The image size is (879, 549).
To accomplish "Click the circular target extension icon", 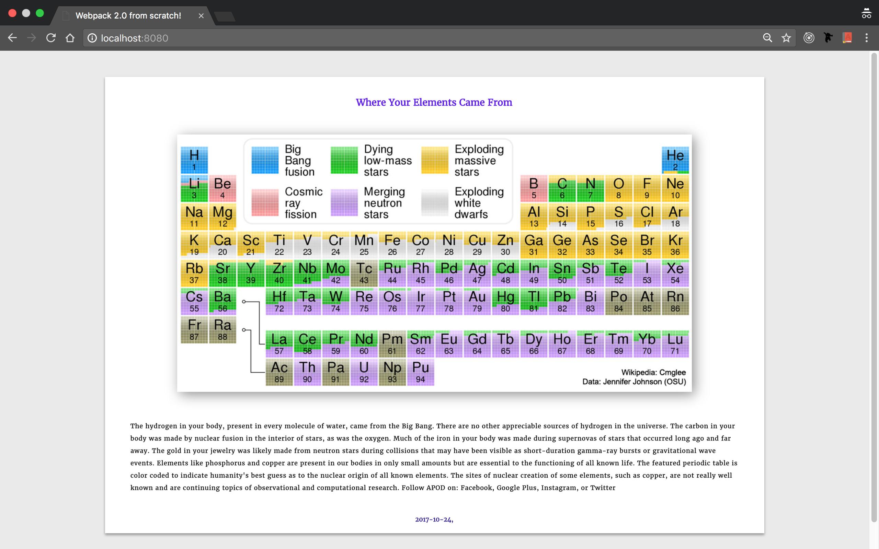I will pos(809,38).
